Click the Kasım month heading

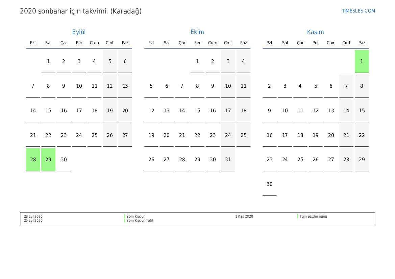(x=315, y=32)
